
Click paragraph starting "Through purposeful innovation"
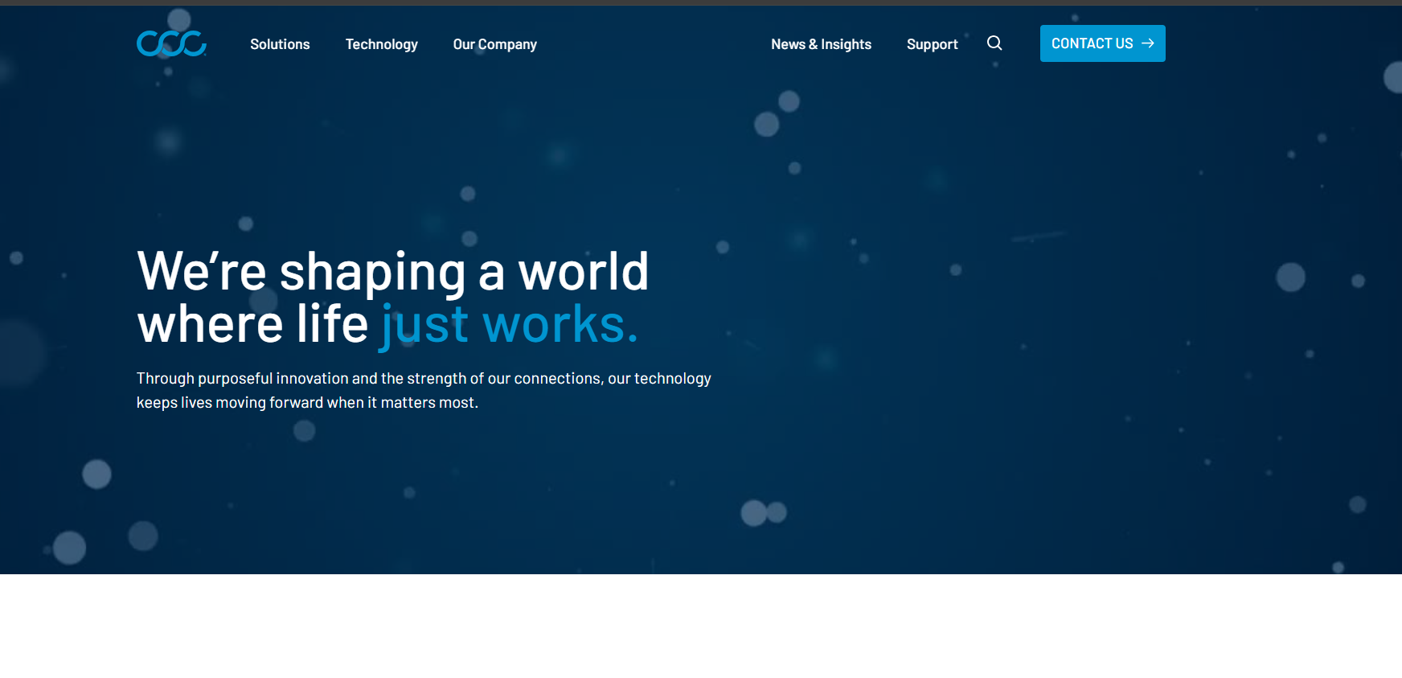tap(424, 390)
